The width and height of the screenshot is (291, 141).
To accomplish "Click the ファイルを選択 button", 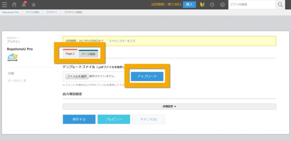I will click(x=77, y=76).
